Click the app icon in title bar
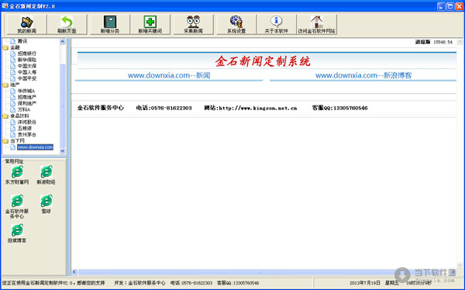The image size is (465, 290). tap(5, 5)
